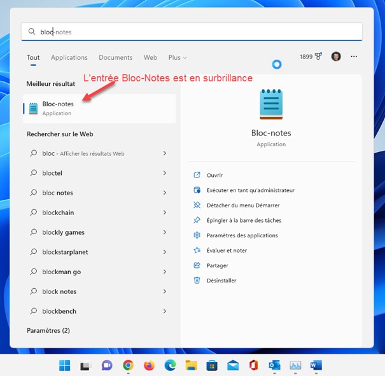The image size is (385, 376).
Task: Run Bloc-notes as administrator
Action: pos(250,190)
